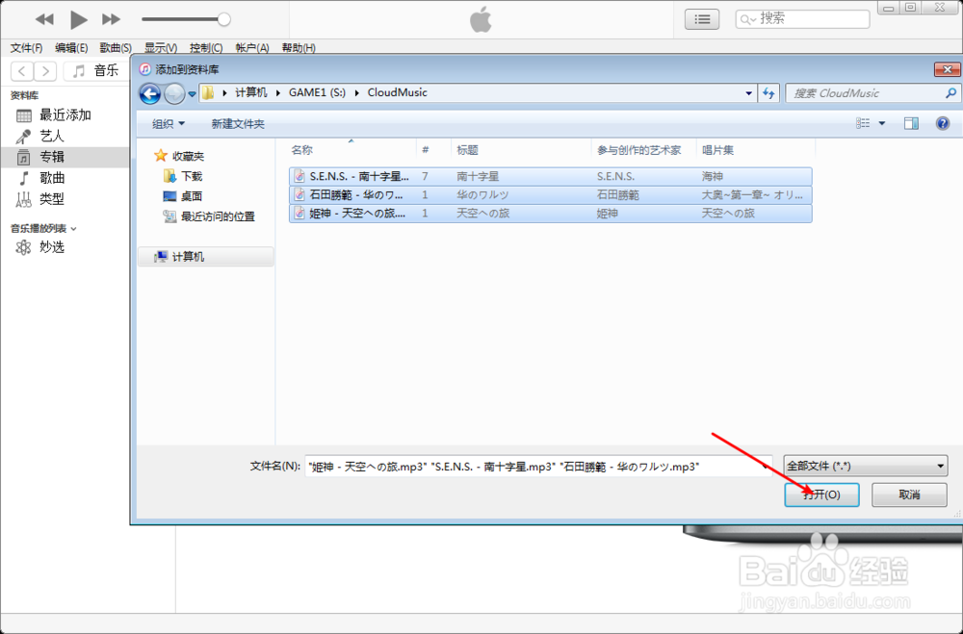Click 计算机 in the address path
The width and height of the screenshot is (963, 634).
tap(251, 92)
